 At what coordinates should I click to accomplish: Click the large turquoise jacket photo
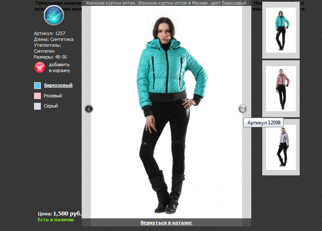pyautogui.click(x=166, y=112)
